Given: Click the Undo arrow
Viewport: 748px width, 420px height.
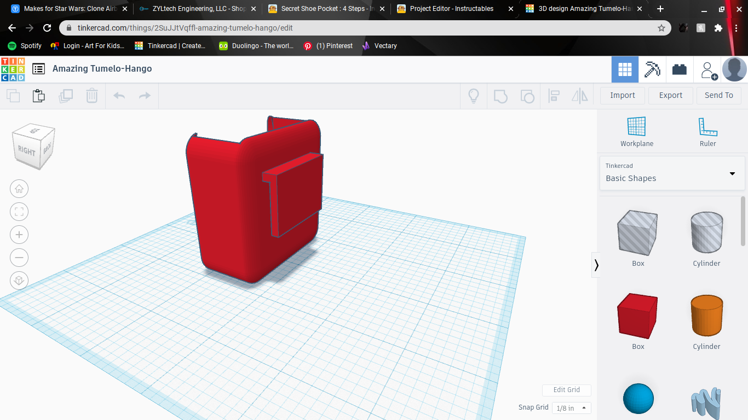Looking at the screenshot, I should tap(119, 96).
